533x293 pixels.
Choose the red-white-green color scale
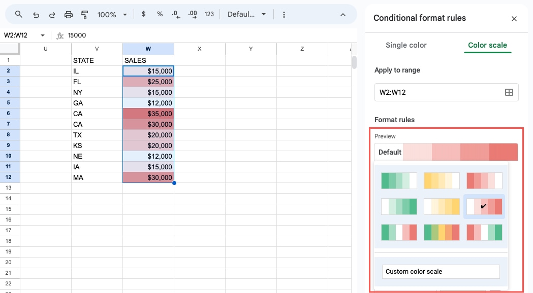point(484,232)
